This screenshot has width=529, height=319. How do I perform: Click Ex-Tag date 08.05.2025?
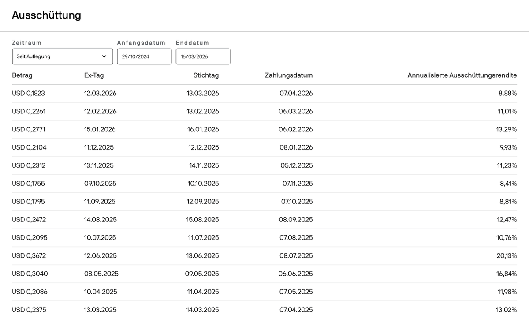(x=101, y=274)
